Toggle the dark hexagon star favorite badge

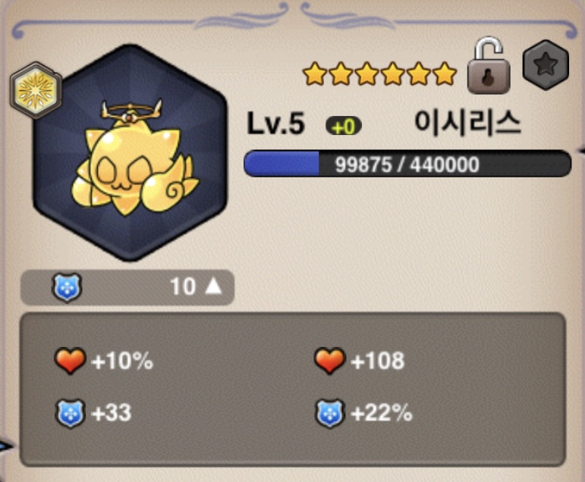point(546,65)
